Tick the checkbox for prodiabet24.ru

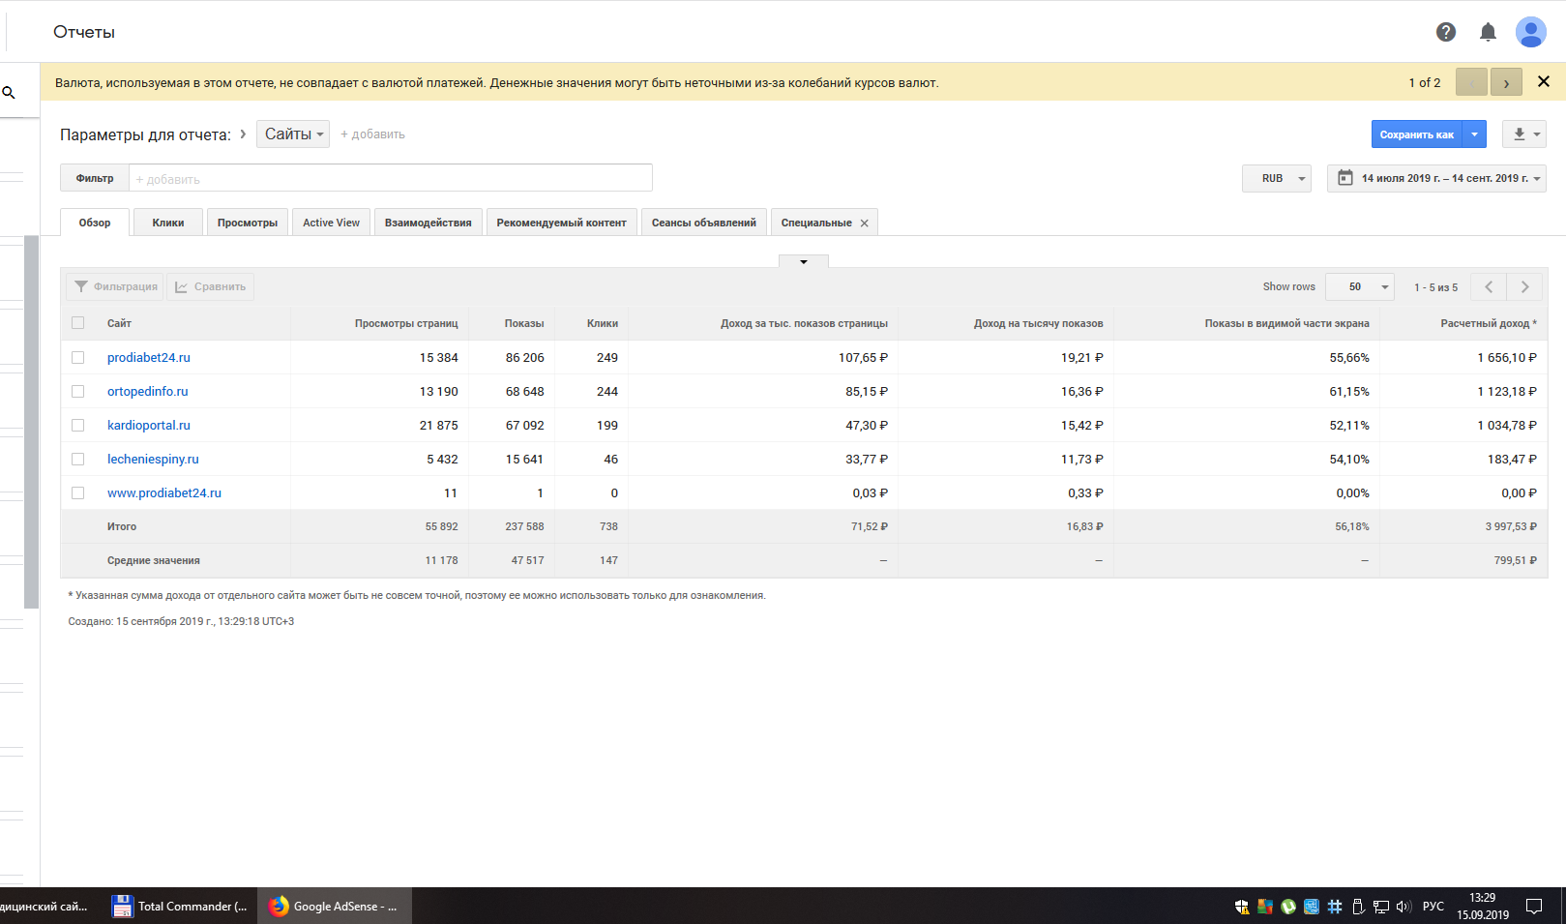click(x=78, y=358)
